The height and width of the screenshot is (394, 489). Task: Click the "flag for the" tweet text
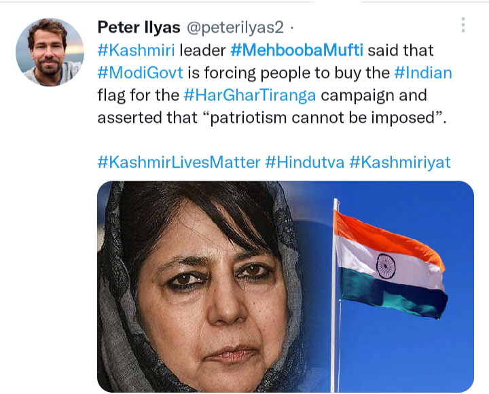pyautogui.click(x=139, y=96)
